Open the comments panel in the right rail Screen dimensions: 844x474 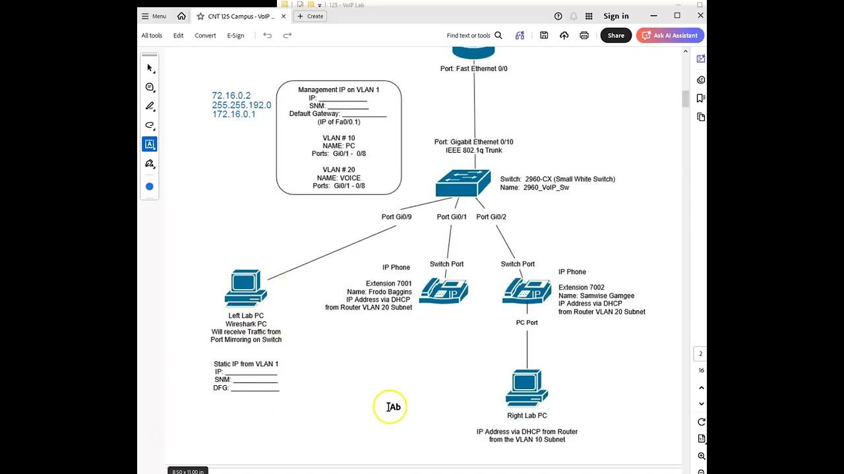pos(700,80)
